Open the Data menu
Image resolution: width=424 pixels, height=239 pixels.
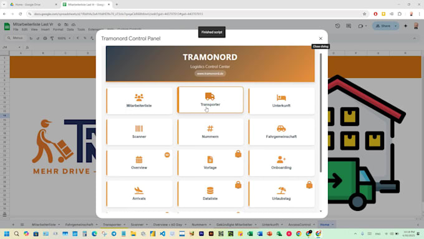(x=70, y=29)
